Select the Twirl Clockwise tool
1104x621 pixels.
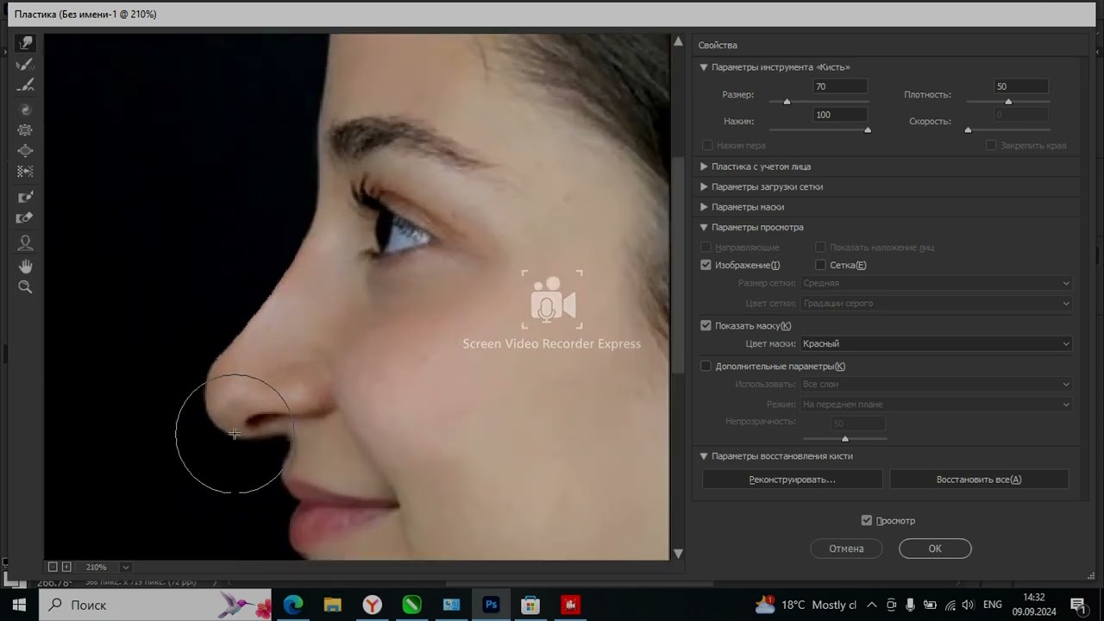pos(25,110)
